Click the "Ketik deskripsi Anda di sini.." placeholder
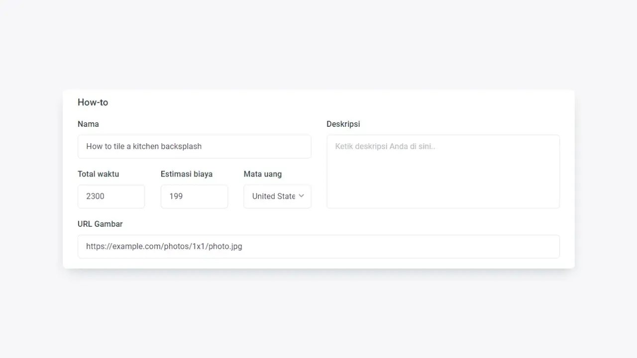The width and height of the screenshot is (637, 358). pos(385,147)
